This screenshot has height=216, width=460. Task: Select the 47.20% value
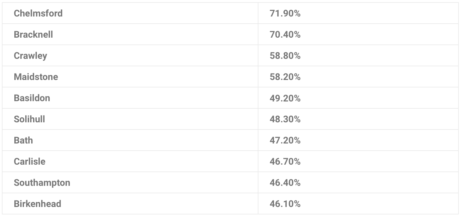285,140
